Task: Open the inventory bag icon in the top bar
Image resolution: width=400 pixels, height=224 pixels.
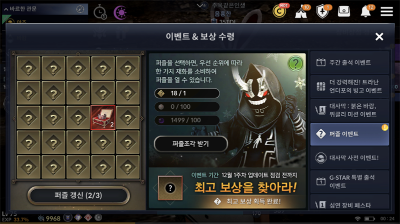Action: click(344, 11)
